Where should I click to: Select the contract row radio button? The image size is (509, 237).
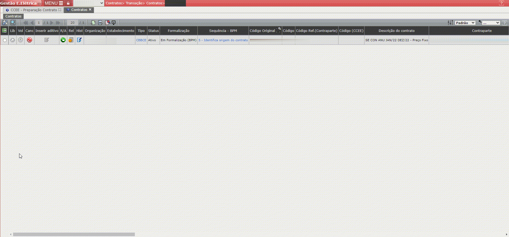(5, 40)
